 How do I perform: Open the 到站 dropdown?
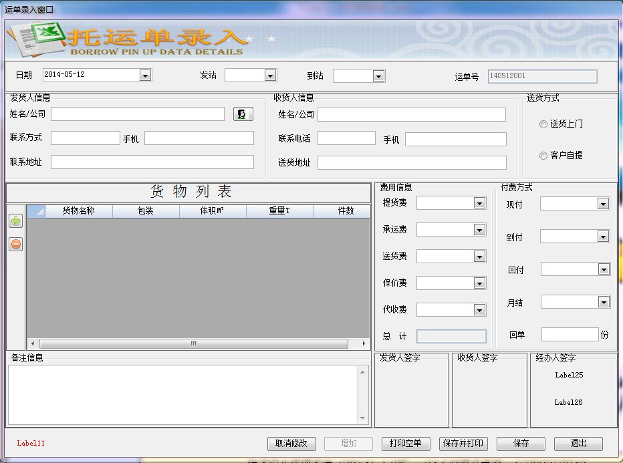pos(378,76)
